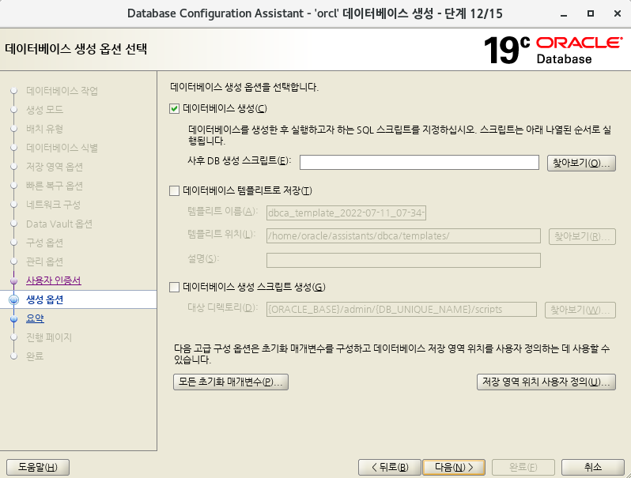
Task: Select 생성 옵션 step in sidebar
Action: tap(44, 299)
